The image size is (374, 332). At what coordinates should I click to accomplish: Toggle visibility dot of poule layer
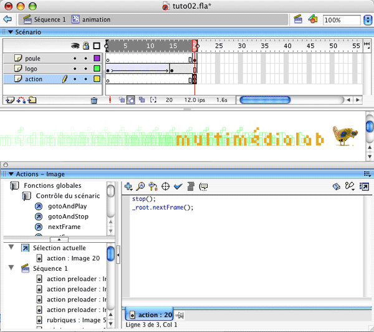pyautogui.click(x=75, y=59)
